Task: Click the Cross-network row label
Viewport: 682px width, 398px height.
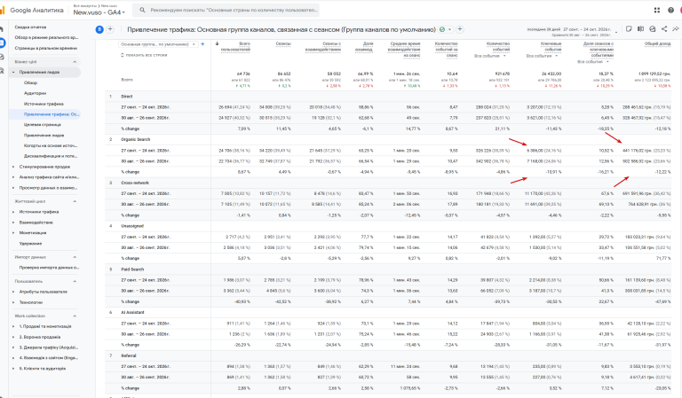Action: click(x=135, y=183)
